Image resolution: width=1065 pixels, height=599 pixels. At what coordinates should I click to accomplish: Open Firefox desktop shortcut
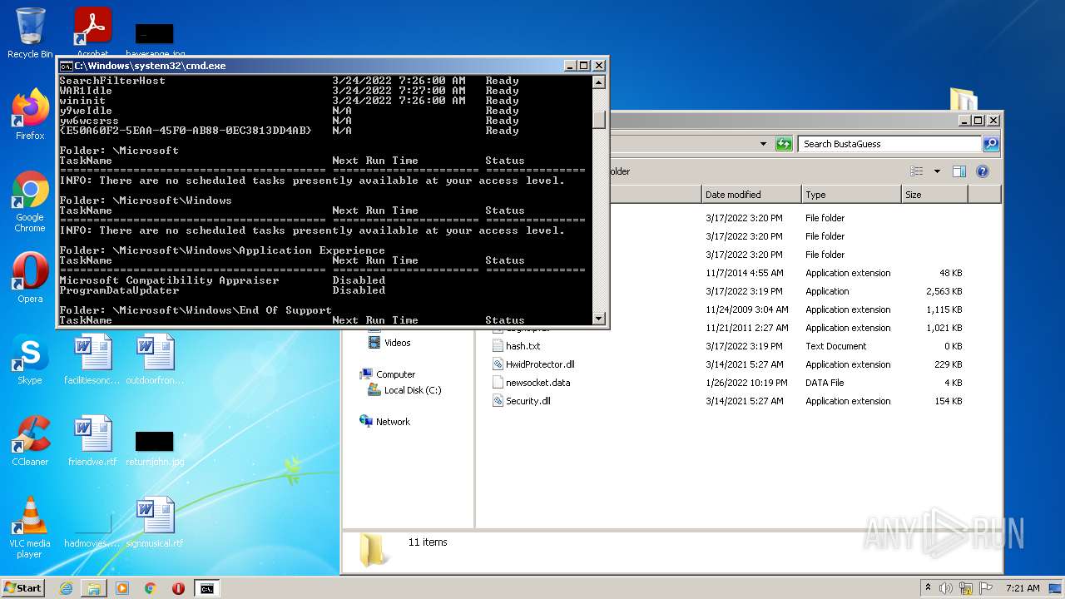click(x=30, y=114)
